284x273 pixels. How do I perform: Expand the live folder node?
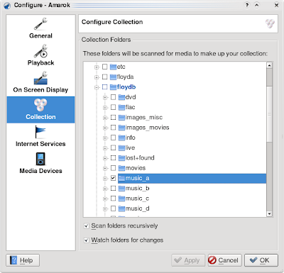tap(105, 148)
